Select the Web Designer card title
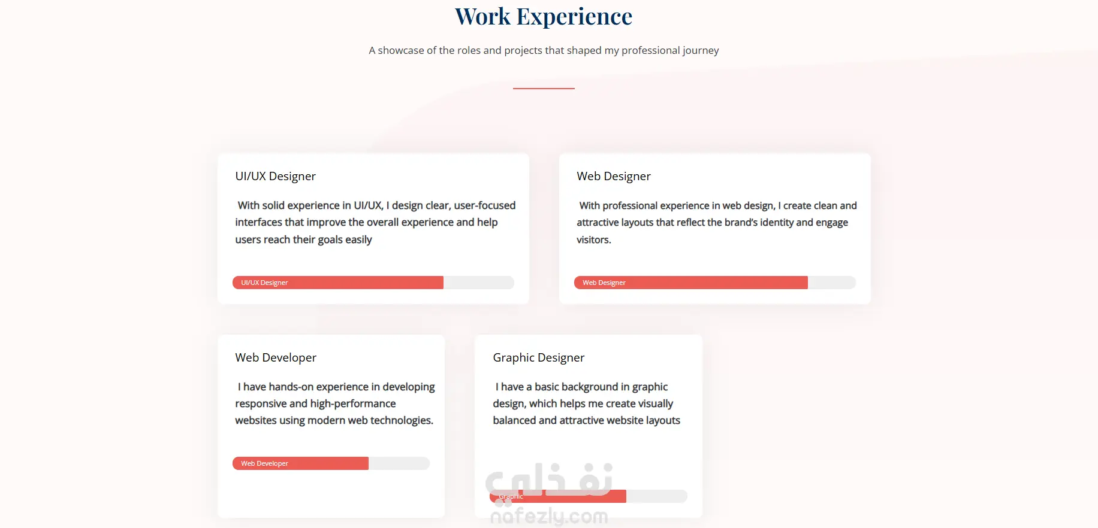The image size is (1098, 528). [613, 176]
